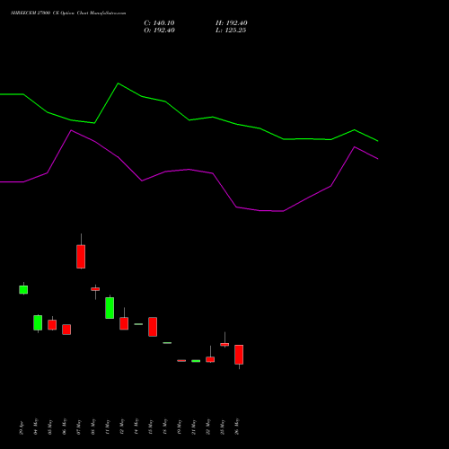Click the SHREECEM 27000 CE Option chart title
Image resolution: width=449 pixels, height=449 pixels.
68,13
